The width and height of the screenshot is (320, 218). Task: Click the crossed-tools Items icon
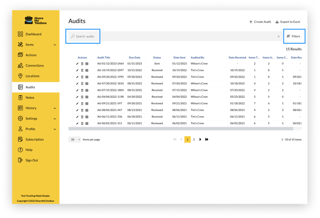click(x=21, y=44)
